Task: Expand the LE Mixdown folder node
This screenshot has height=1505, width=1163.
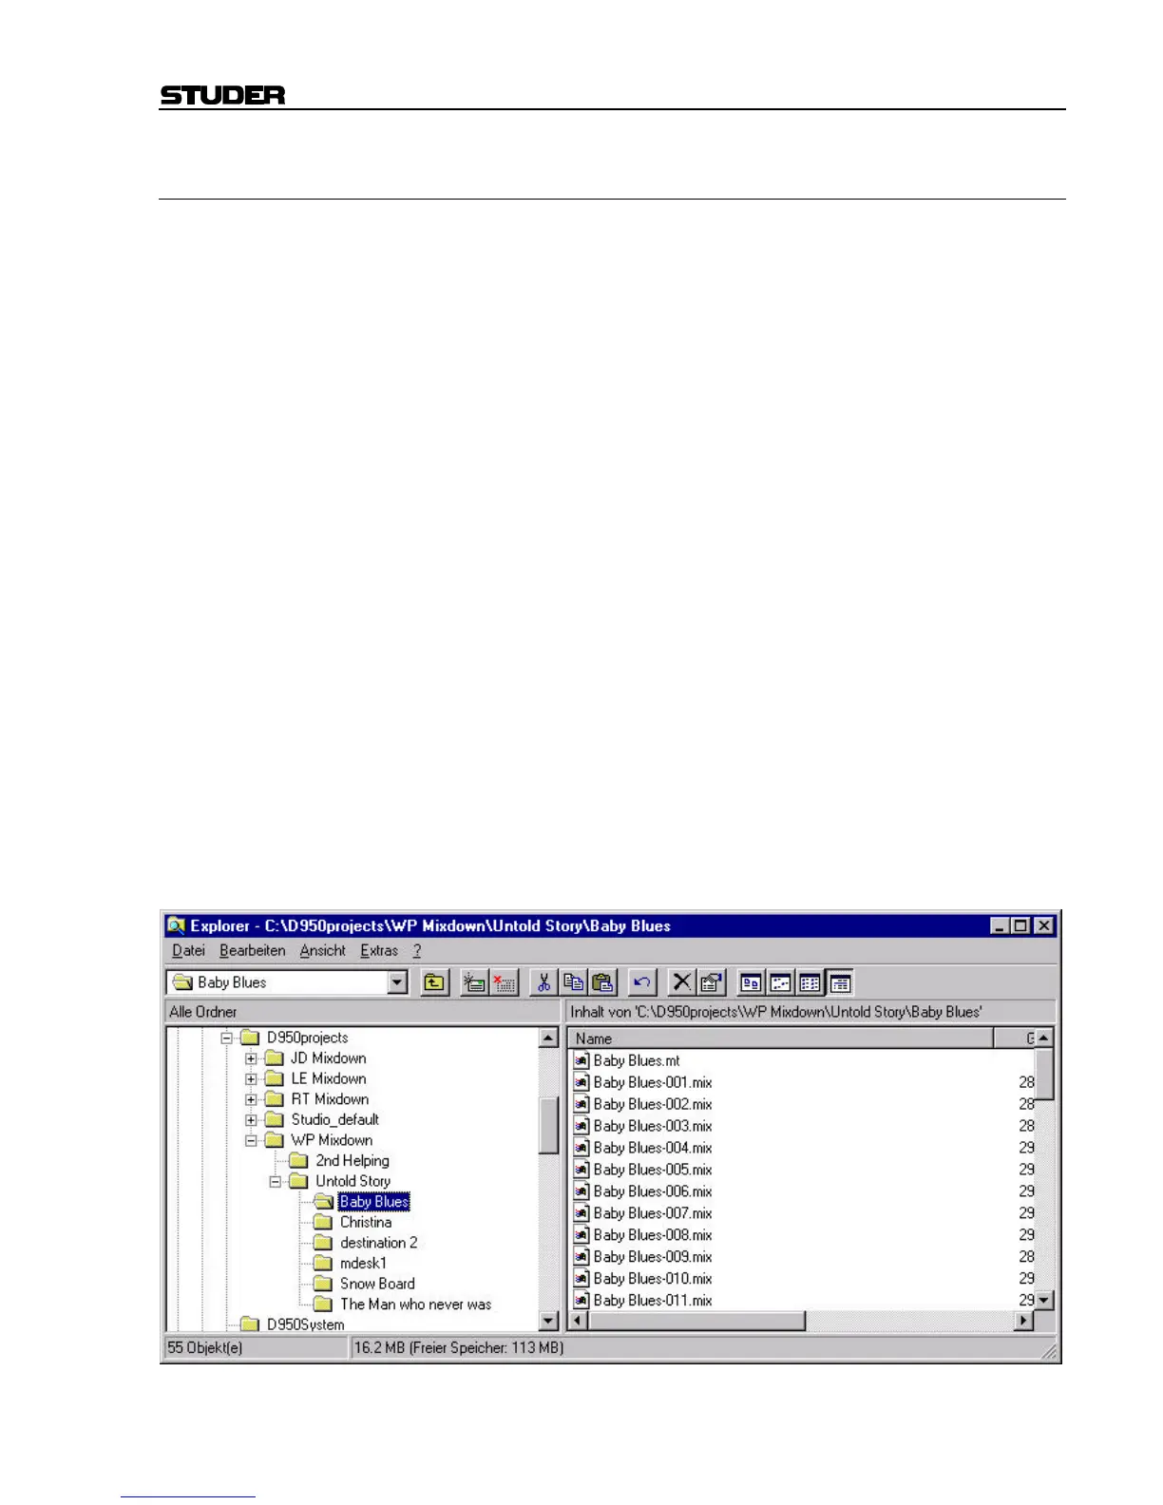Action: pyautogui.click(x=251, y=1078)
